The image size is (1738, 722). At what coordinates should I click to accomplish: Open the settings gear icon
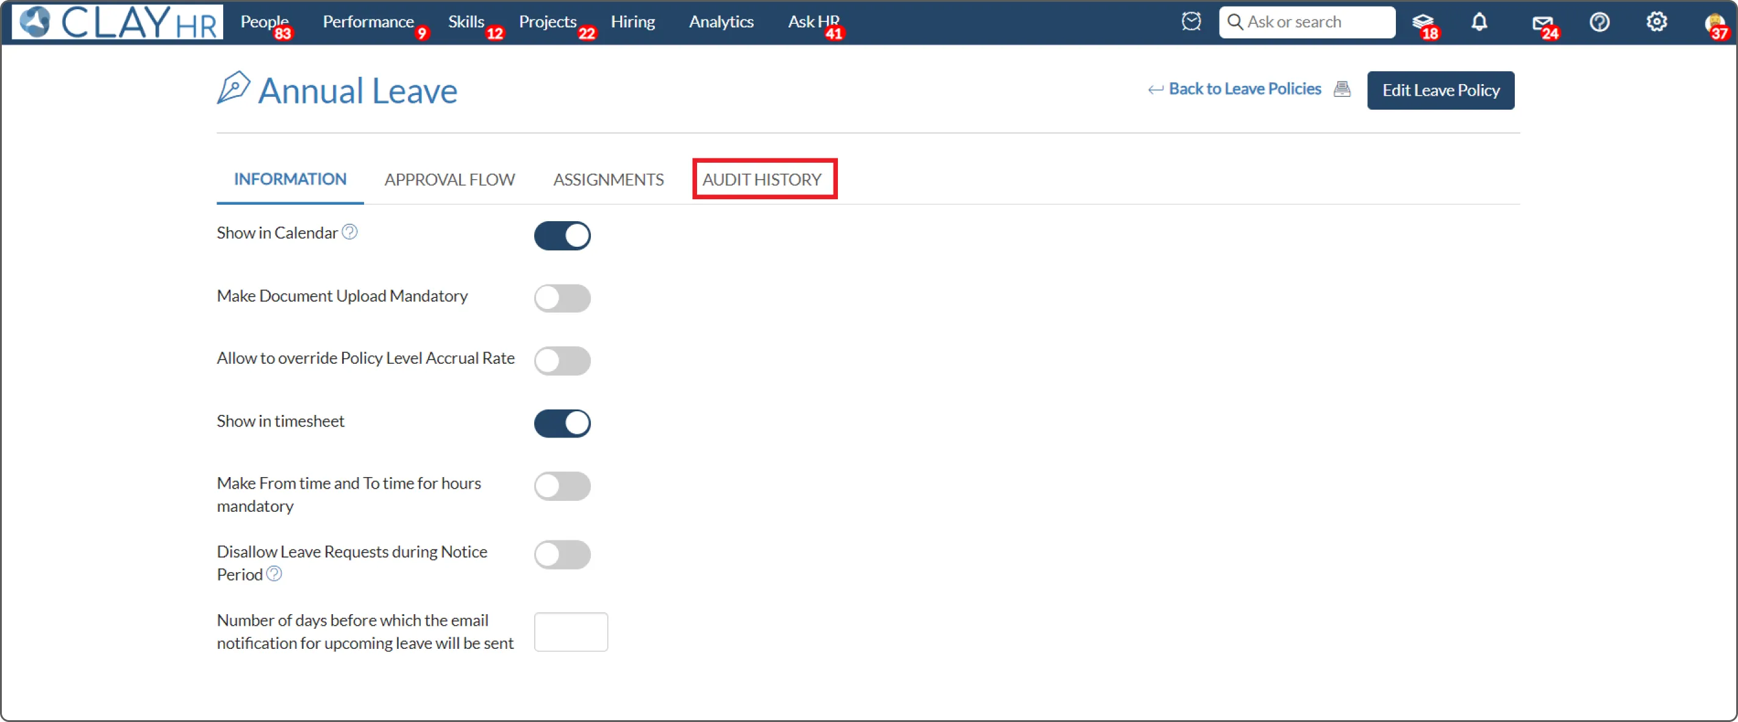point(1656,21)
